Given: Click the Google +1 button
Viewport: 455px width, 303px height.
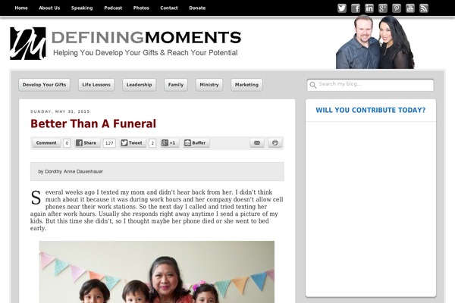Looking at the screenshot, I should tap(169, 142).
